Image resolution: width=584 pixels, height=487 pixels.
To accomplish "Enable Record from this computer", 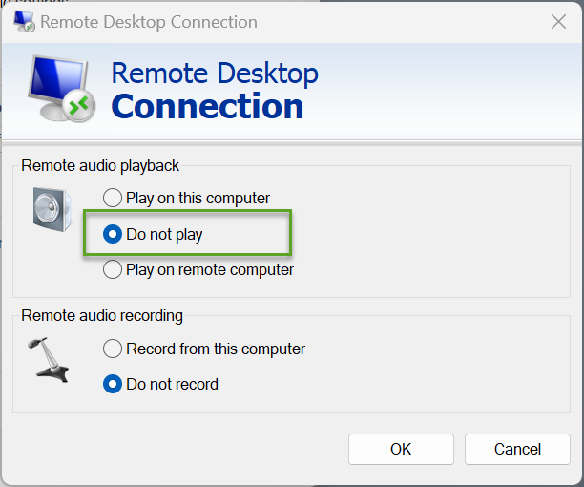I will coord(204,349).
